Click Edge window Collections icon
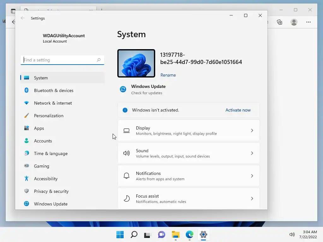Image resolution: width=323 pixels, height=242 pixels. pyautogui.click(x=279, y=22)
